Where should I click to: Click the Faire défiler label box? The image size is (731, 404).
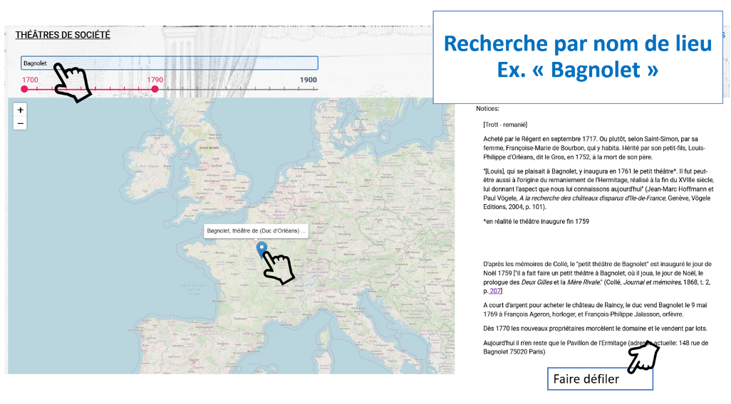(x=599, y=379)
